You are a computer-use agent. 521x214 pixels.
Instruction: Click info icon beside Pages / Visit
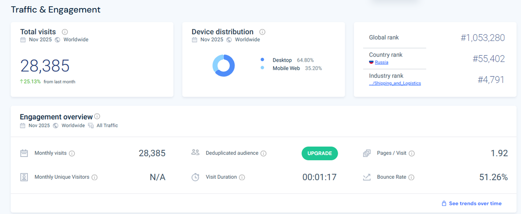(411, 153)
